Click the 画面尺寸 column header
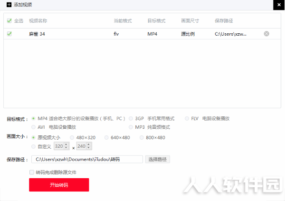 point(190,21)
